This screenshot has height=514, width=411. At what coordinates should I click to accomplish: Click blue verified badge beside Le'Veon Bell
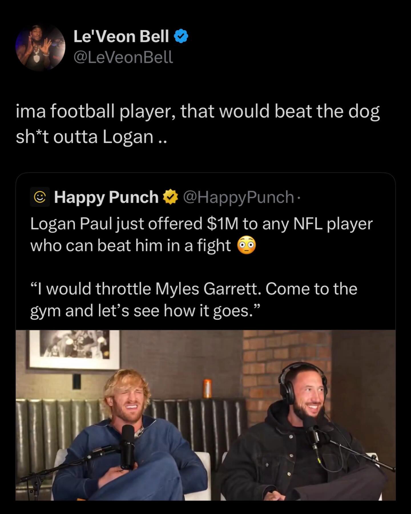(181, 37)
